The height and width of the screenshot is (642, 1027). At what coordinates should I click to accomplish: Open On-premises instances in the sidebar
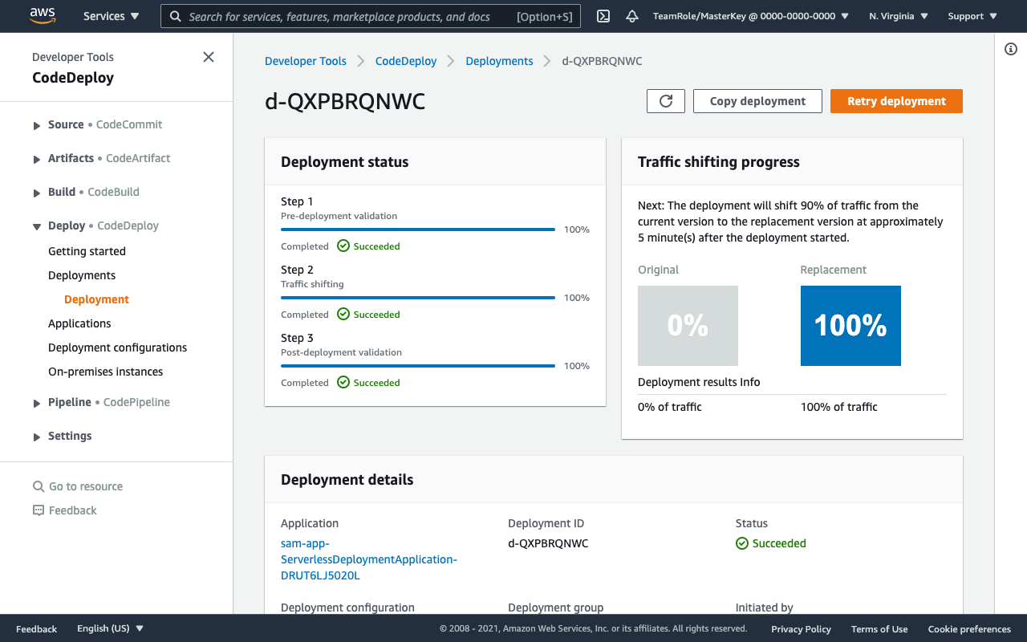105,372
